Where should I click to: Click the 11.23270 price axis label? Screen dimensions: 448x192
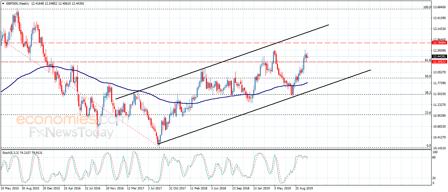click(x=440, y=105)
